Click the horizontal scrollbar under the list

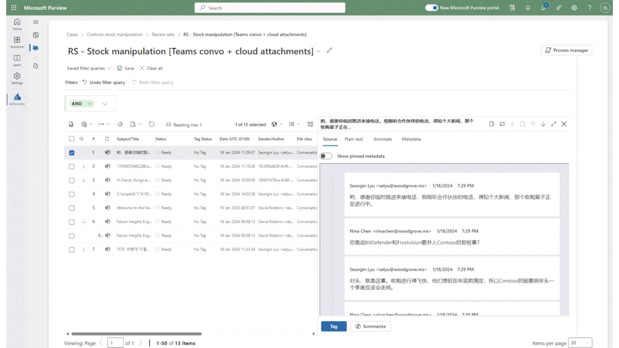pyautogui.click(x=136, y=334)
